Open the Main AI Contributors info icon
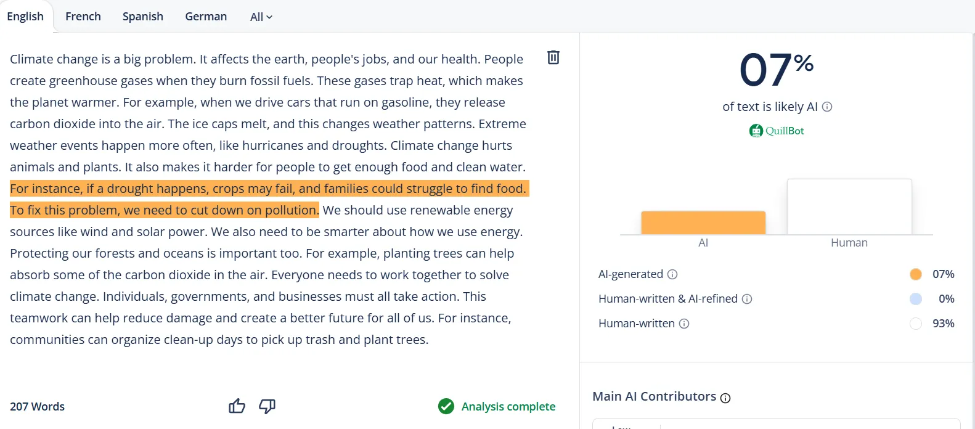This screenshot has width=975, height=429. 725,398
